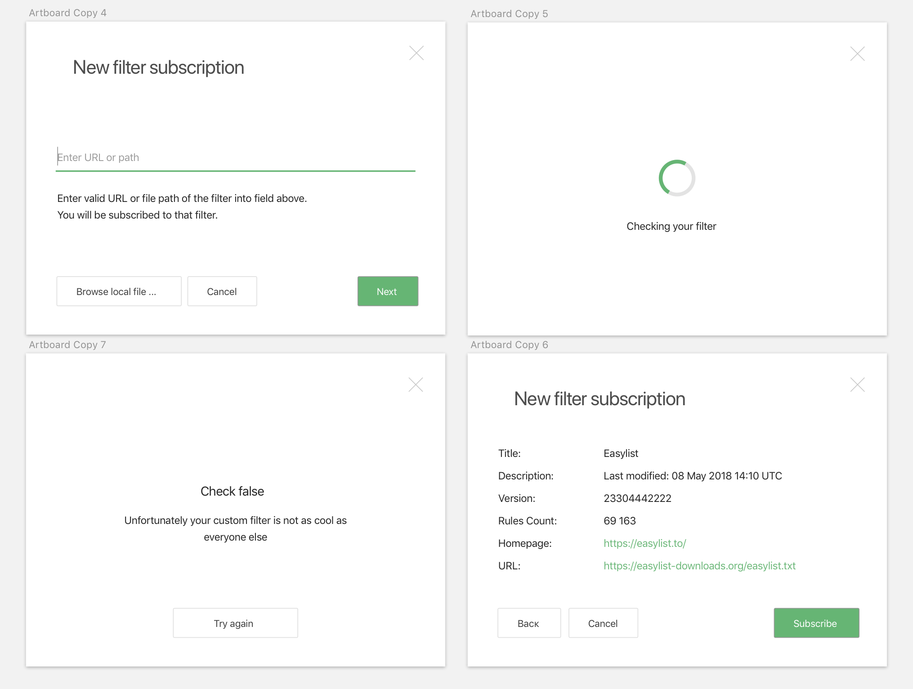Close the Easylist subscription details dialog
Screen dimensions: 913x689
click(x=857, y=384)
